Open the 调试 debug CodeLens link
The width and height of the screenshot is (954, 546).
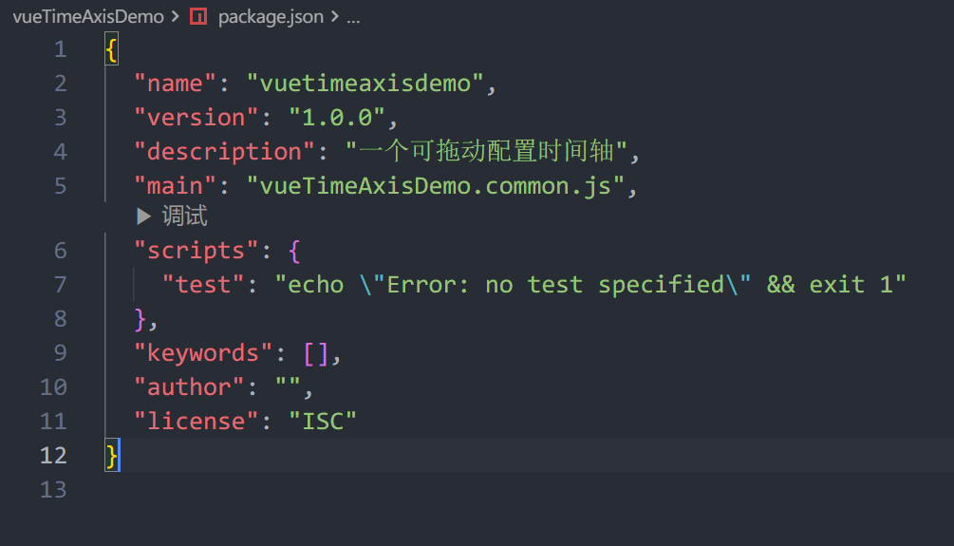pyautogui.click(x=184, y=217)
